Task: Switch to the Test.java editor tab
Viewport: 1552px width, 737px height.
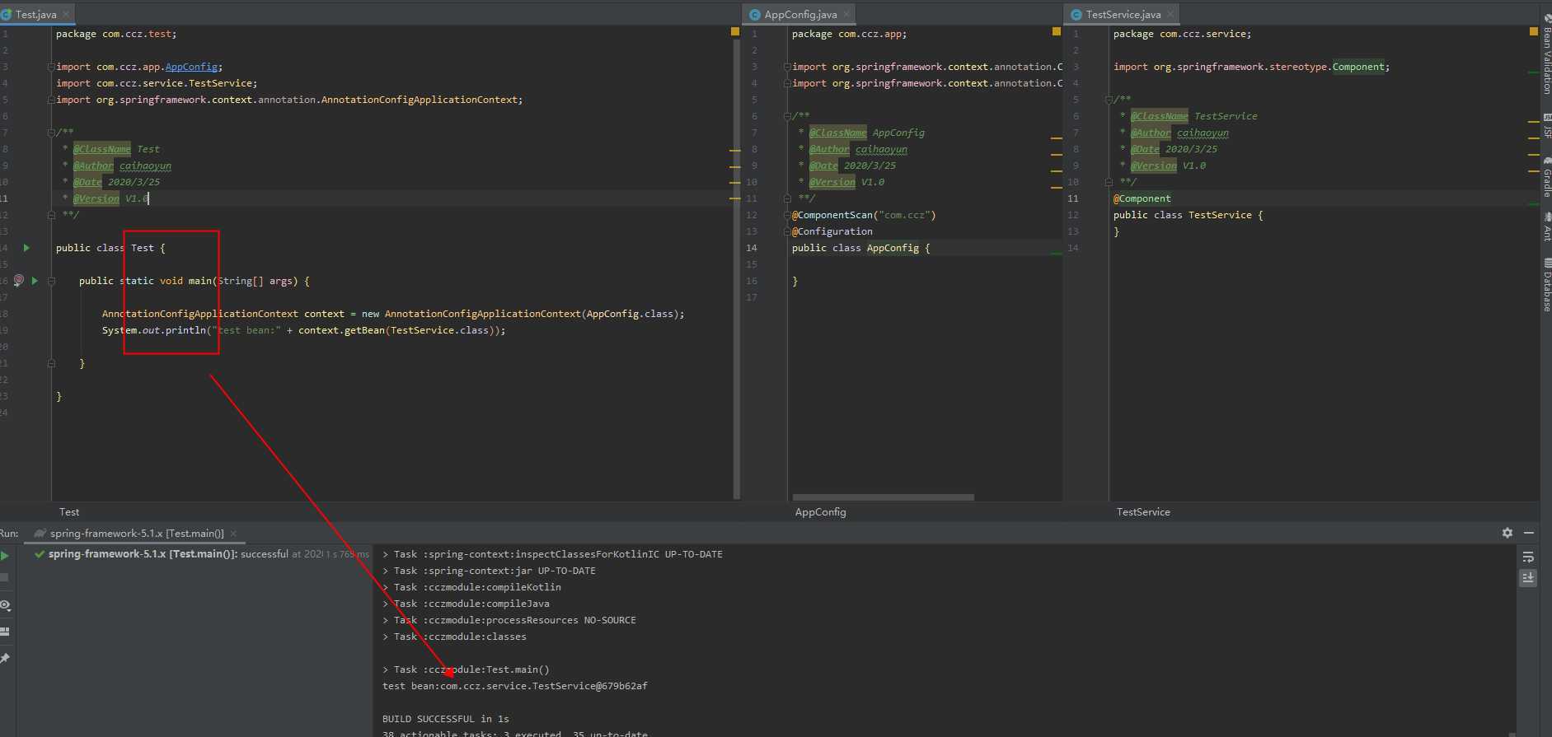Action: 35,14
